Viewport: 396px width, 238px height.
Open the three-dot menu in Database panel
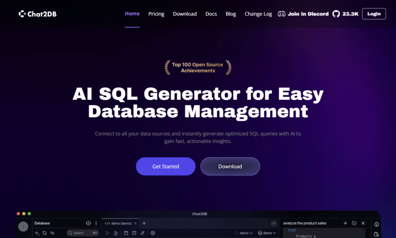(96, 223)
